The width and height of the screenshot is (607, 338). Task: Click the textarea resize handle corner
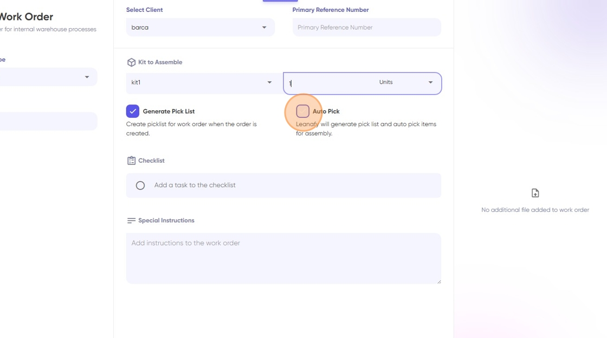tap(439, 282)
